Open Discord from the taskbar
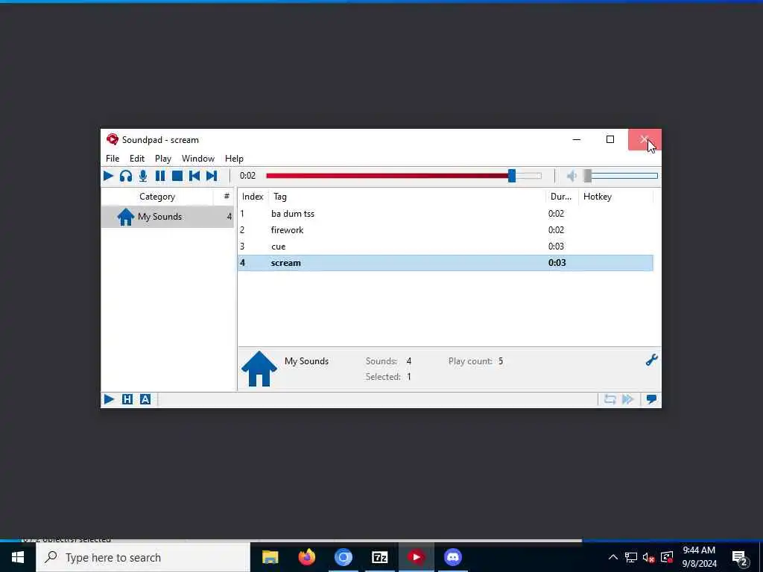Image resolution: width=763 pixels, height=572 pixels. point(452,557)
